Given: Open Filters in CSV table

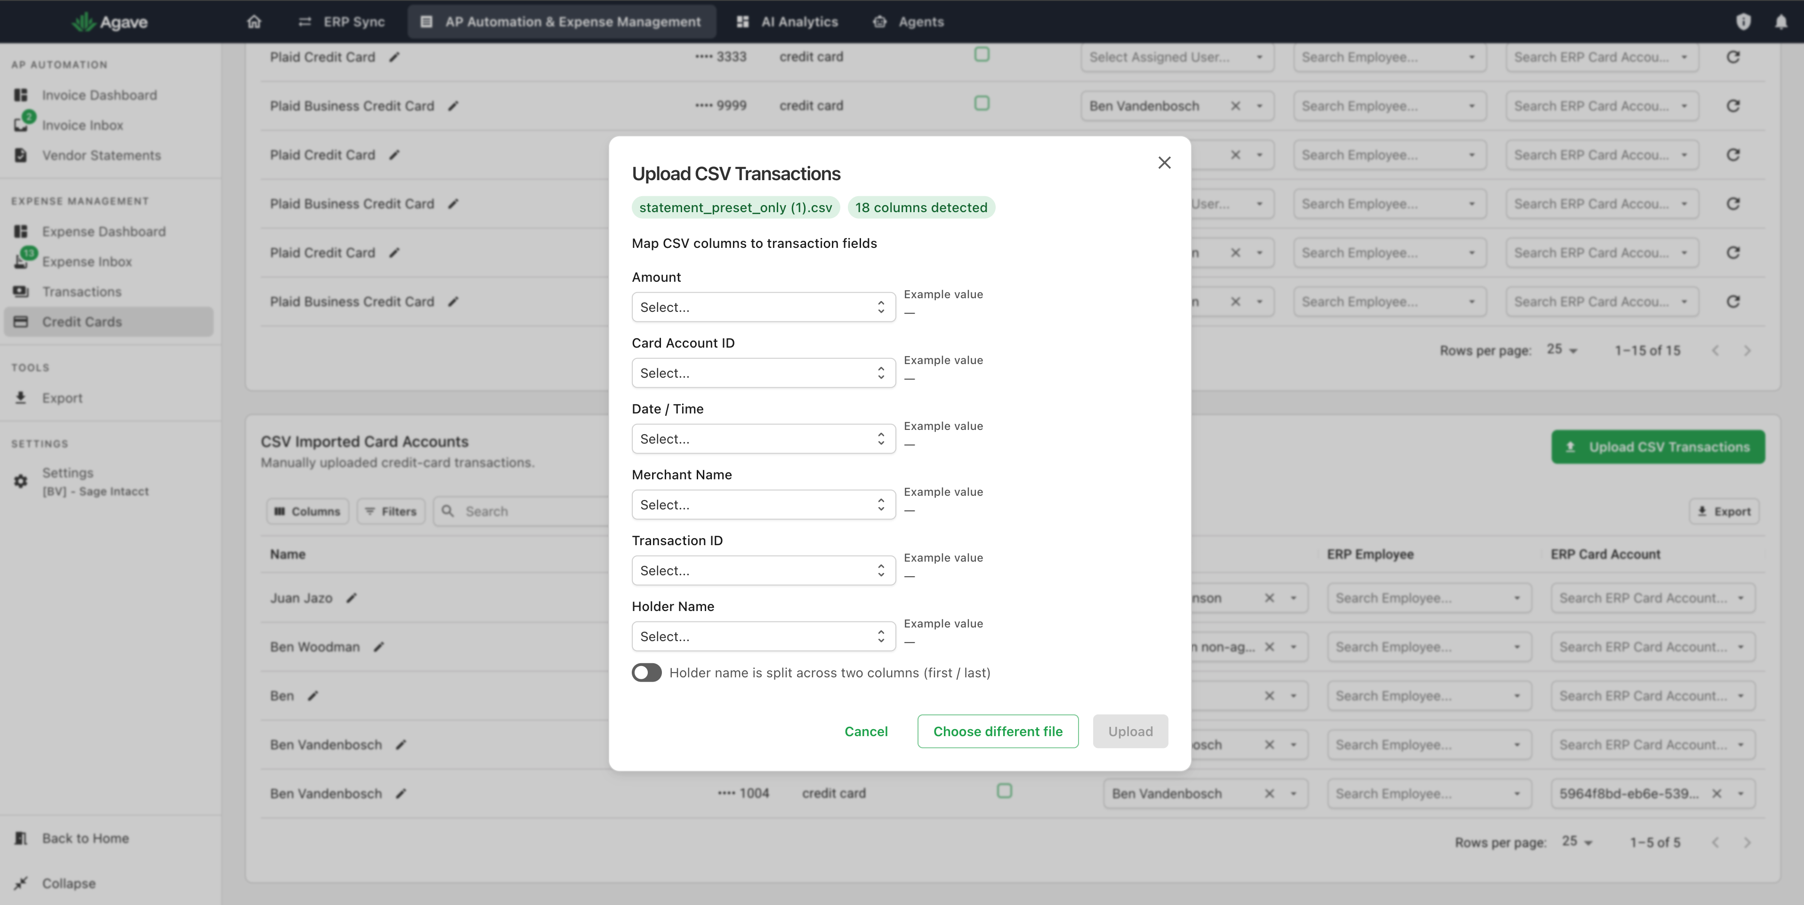Looking at the screenshot, I should 391,512.
